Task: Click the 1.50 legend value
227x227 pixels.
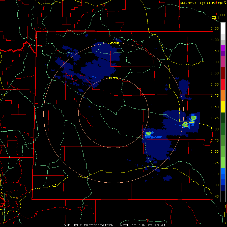Action: coord(215,107)
